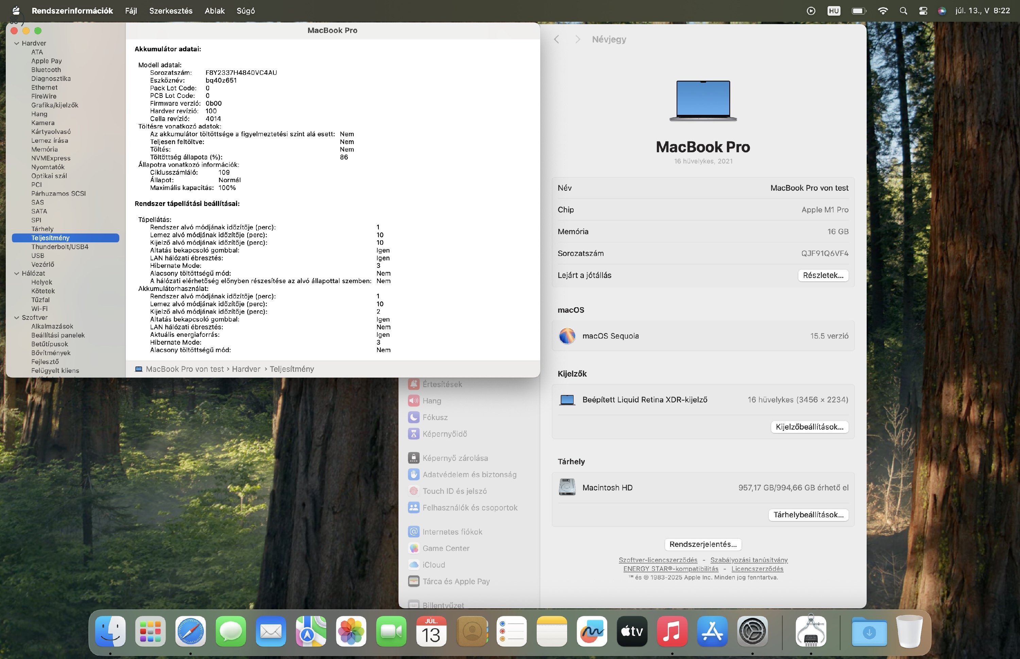The width and height of the screenshot is (1020, 659).
Task: Click Siri icon in menu bar
Action: click(x=942, y=11)
